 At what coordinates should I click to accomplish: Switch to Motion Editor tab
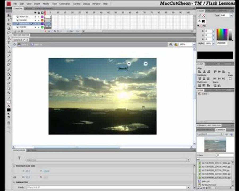pyautogui.click(x=21, y=35)
